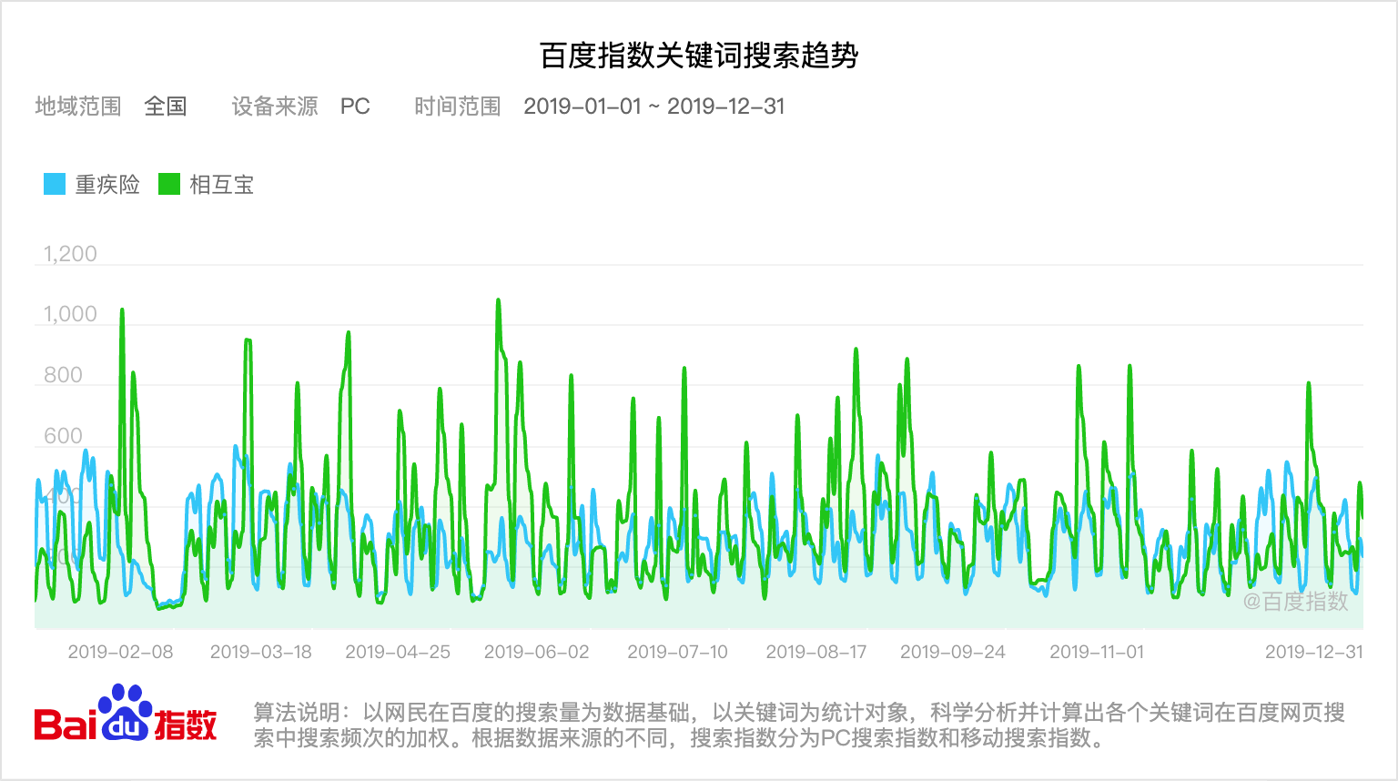Image resolution: width=1398 pixels, height=781 pixels.
Task: Click the 2019-12-31 axis tick label
Action: click(1312, 652)
